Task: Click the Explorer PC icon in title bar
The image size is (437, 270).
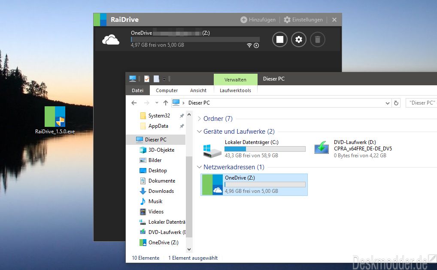Action: 133,79
